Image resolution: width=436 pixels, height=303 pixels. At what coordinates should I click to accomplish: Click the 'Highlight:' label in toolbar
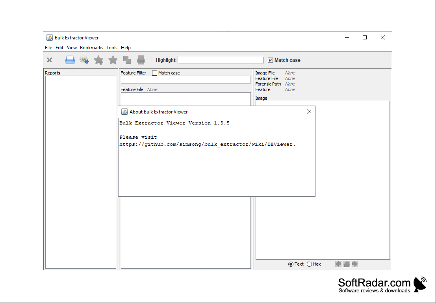(166, 60)
